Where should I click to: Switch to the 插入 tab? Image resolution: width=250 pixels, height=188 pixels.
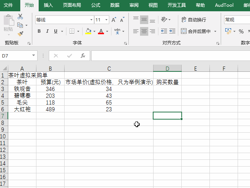pyautogui.click(x=48, y=5)
